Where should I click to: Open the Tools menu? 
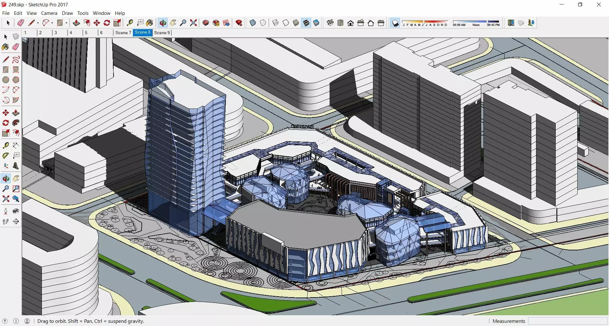click(83, 13)
